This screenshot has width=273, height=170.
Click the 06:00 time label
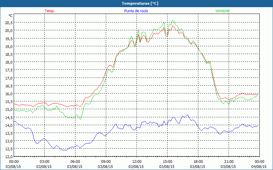(75, 162)
